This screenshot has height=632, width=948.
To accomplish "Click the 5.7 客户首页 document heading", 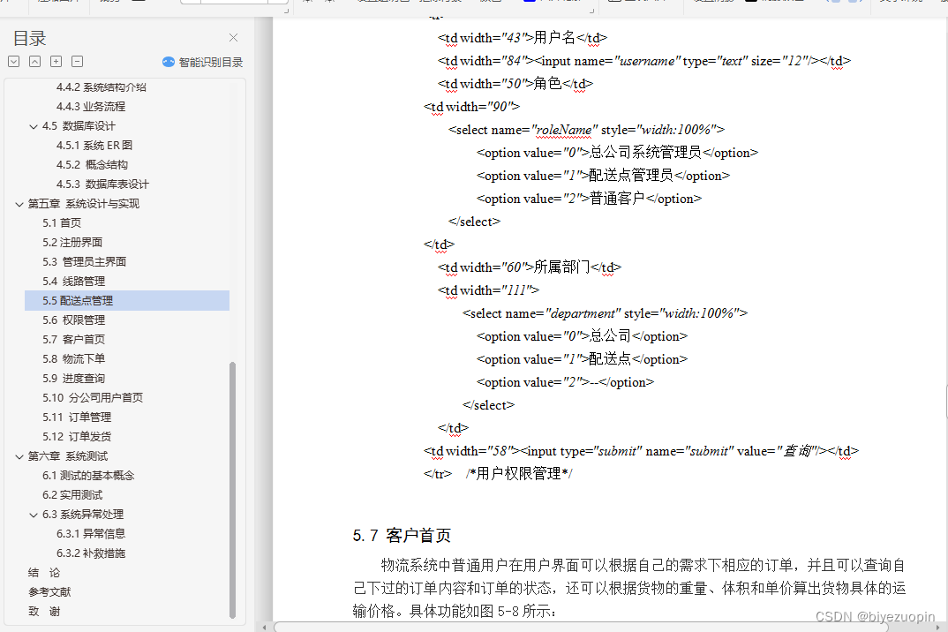I will click(402, 535).
